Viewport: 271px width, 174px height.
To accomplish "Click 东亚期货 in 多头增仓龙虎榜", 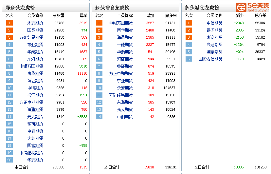I will (125, 81).
